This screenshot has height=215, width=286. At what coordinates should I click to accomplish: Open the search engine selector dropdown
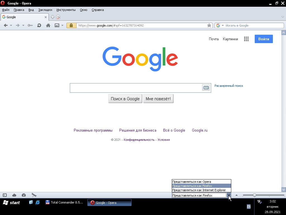223,25
